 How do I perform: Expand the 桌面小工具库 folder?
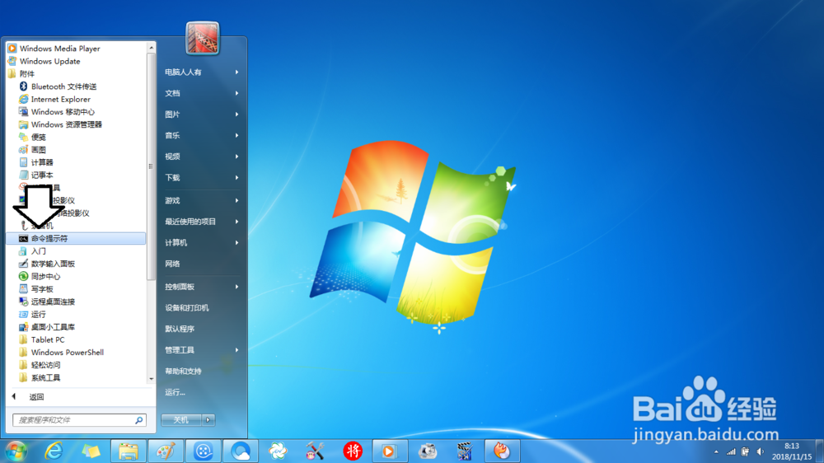click(53, 327)
